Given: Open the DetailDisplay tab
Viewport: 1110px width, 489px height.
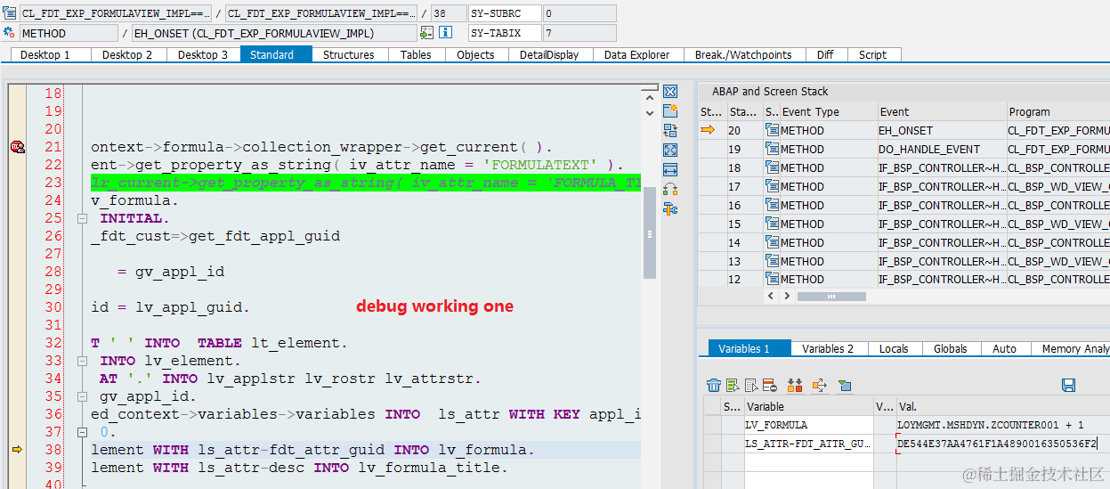Looking at the screenshot, I should [549, 54].
